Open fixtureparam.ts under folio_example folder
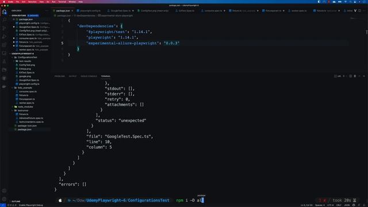368x207 pixels. click(x=27, y=99)
